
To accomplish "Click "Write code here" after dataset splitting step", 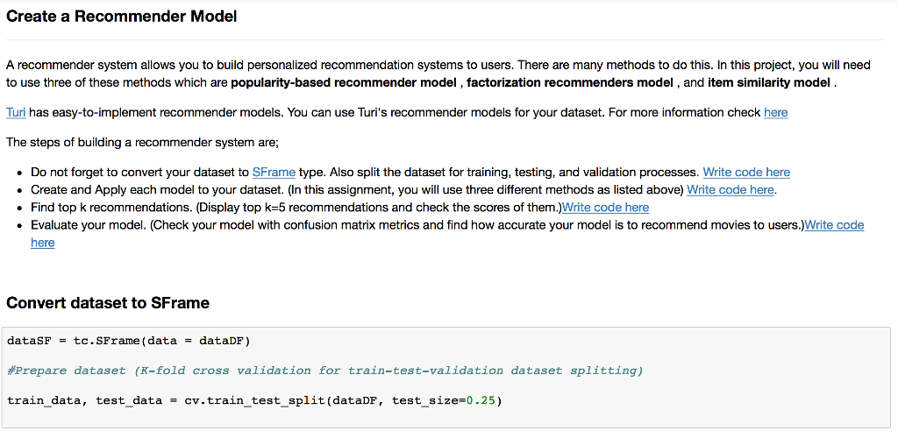I will click(746, 172).
